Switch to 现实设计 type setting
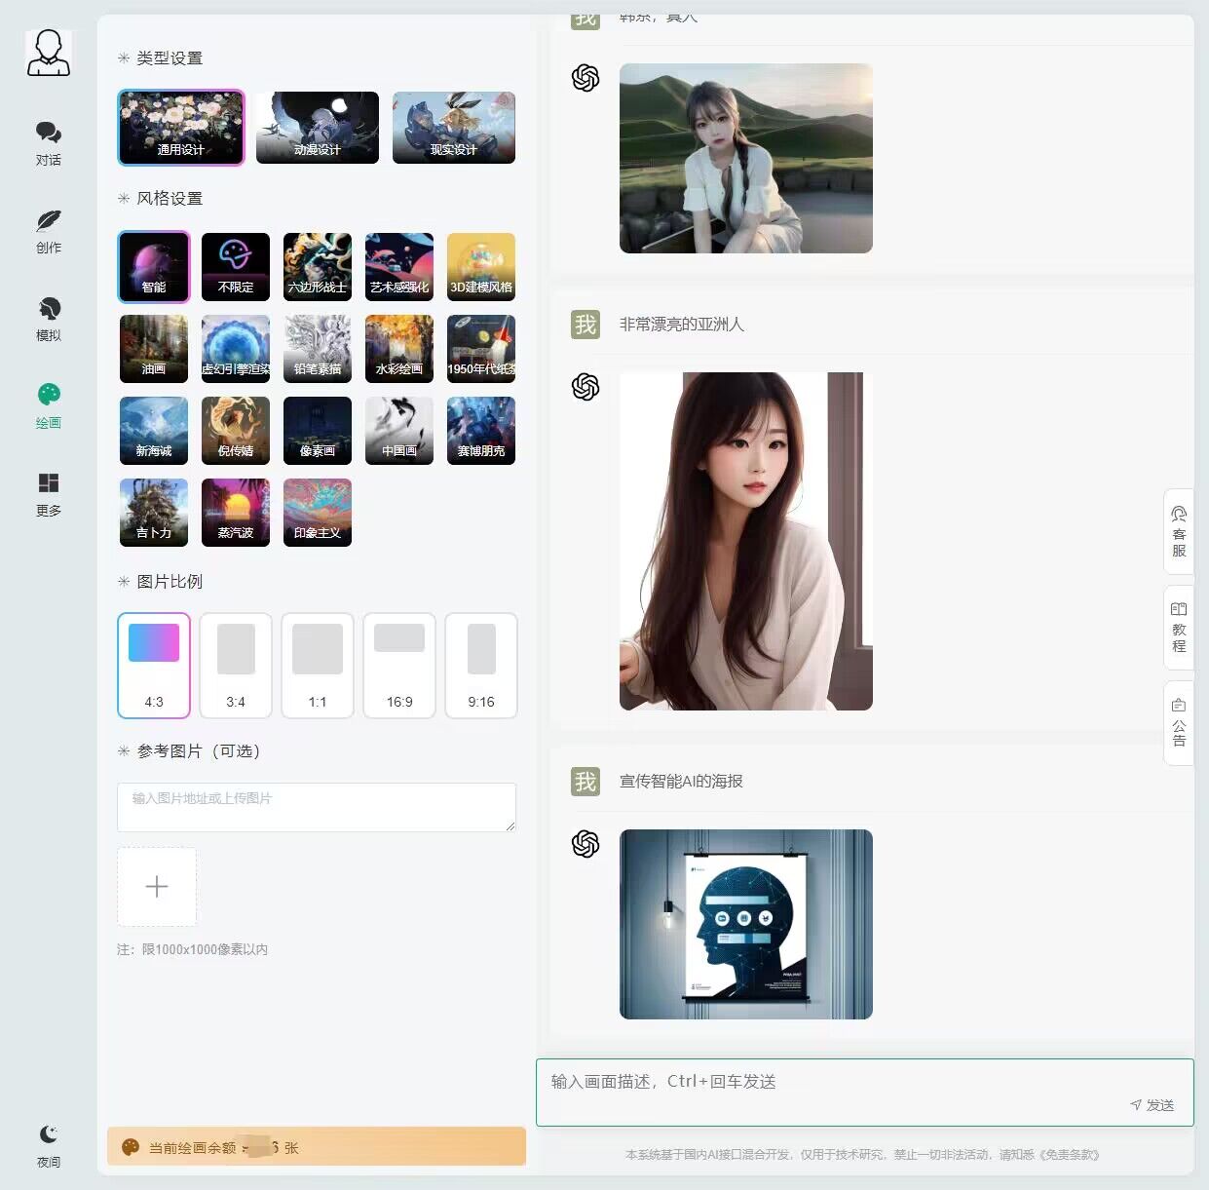Viewport: 1209px width, 1190px height. click(453, 128)
